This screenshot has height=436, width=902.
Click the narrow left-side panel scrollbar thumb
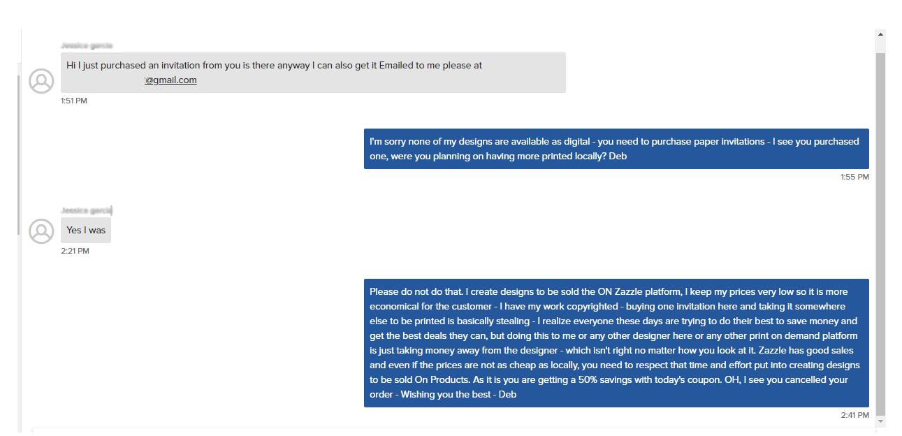19,155
